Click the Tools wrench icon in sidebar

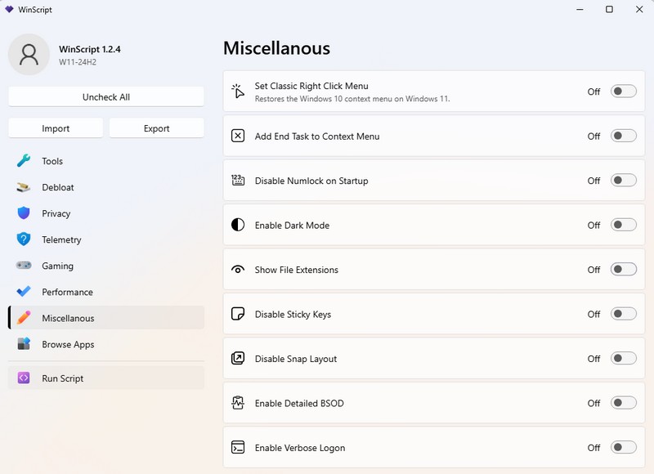(24, 161)
